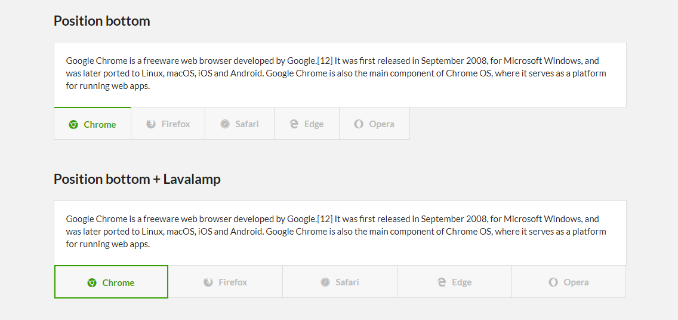Click the Edge logo icon in the Position bottom tabs

(294, 124)
